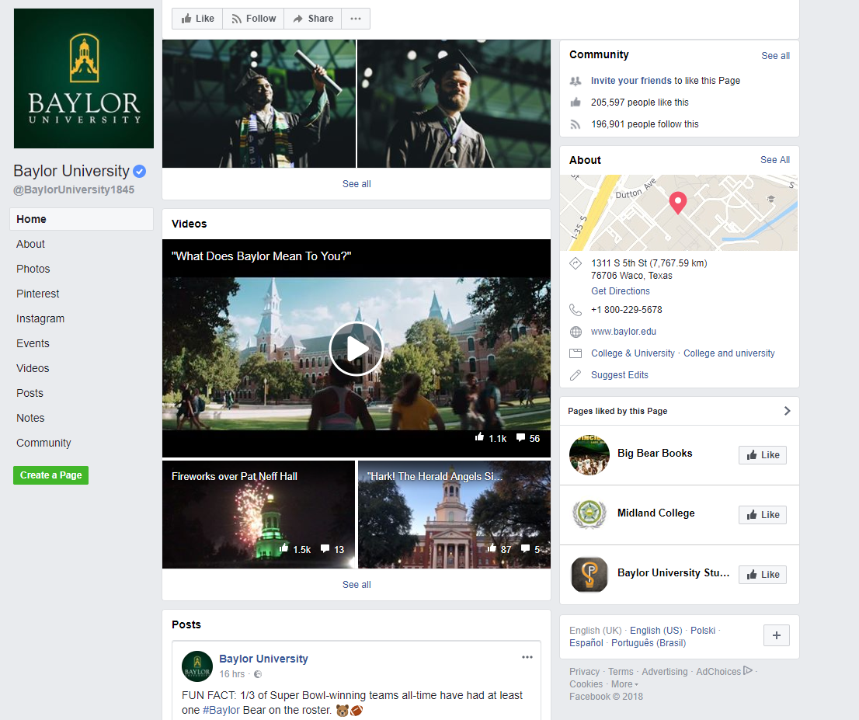Click the pencil icon beside Suggest Edits
Viewport: 859px width, 720px height.
point(576,375)
